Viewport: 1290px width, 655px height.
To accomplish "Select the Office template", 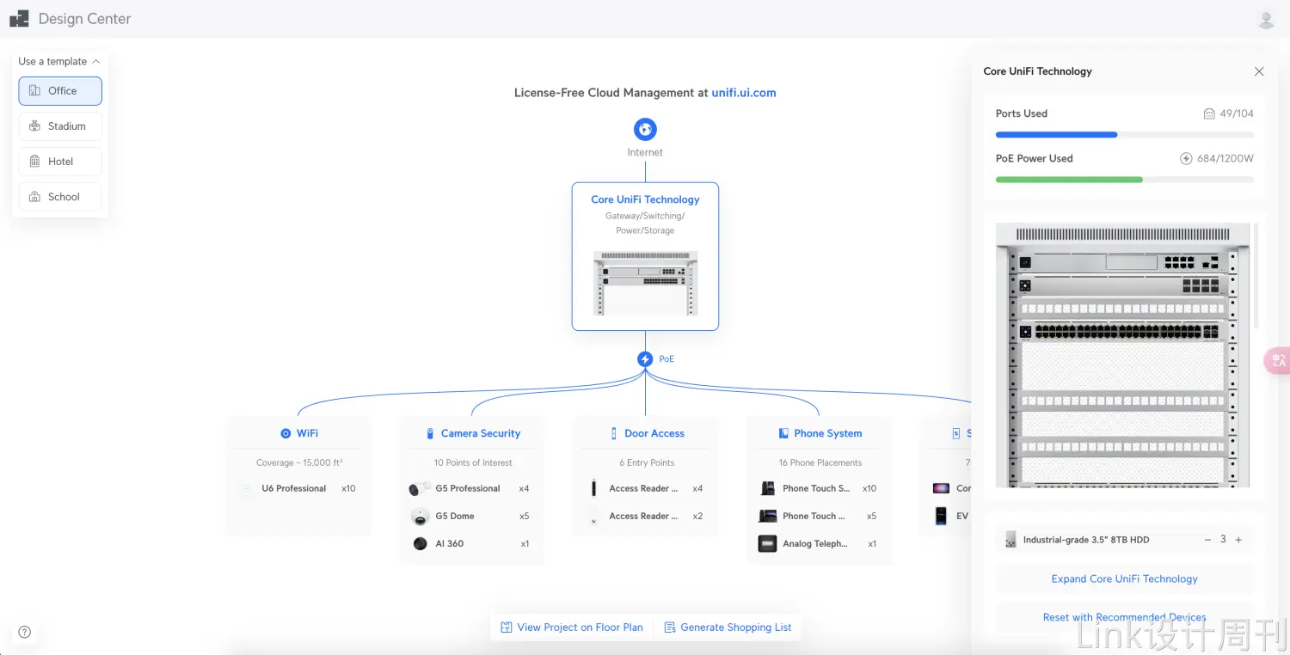I will pos(60,91).
